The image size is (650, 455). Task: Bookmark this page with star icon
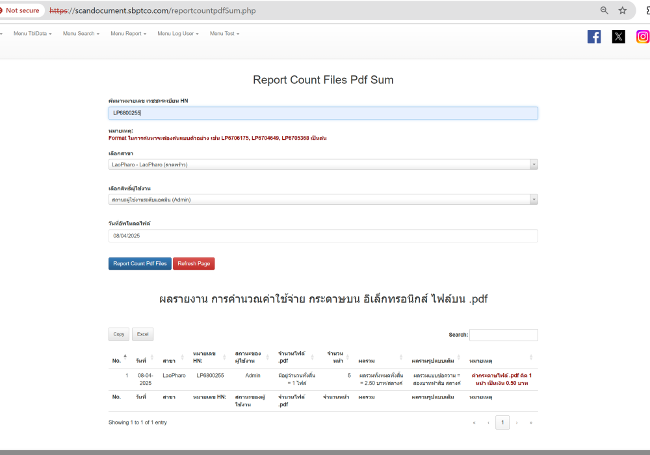(x=623, y=10)
